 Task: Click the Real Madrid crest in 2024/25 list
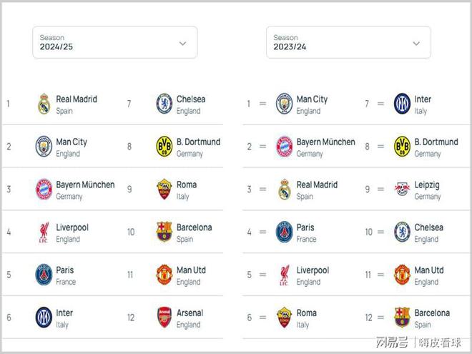coord(44,104)
